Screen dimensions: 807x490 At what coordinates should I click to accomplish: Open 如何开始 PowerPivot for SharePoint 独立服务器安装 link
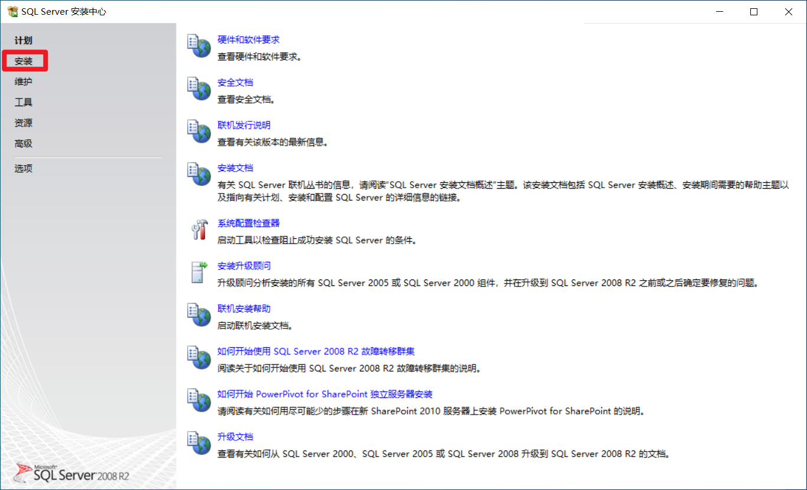pyautogui.click(x=325, y=394)
